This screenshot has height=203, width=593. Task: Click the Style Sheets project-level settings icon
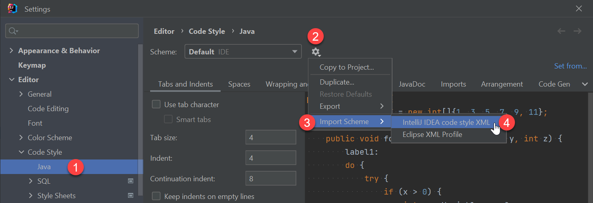[x=130, y=196]
